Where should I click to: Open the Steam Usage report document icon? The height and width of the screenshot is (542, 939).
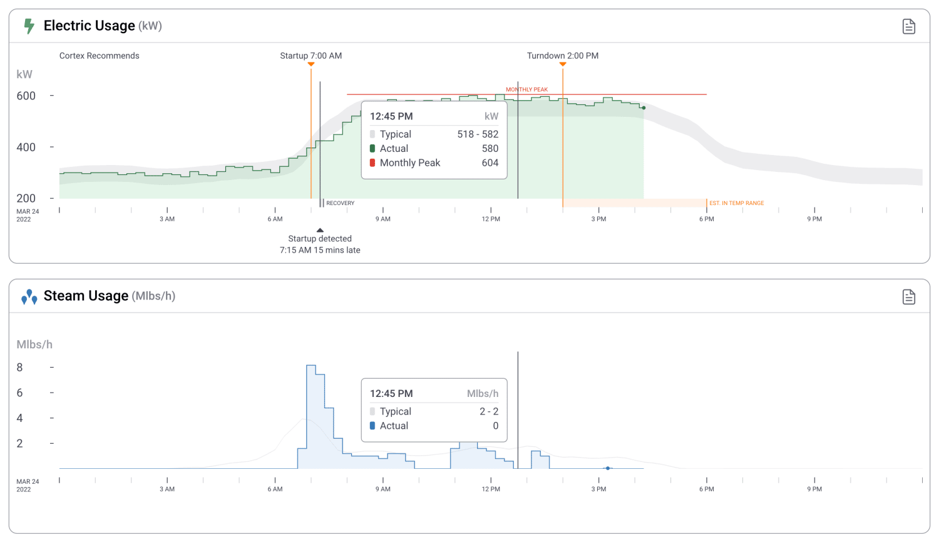pyautogui.click(x=908, y=297)
